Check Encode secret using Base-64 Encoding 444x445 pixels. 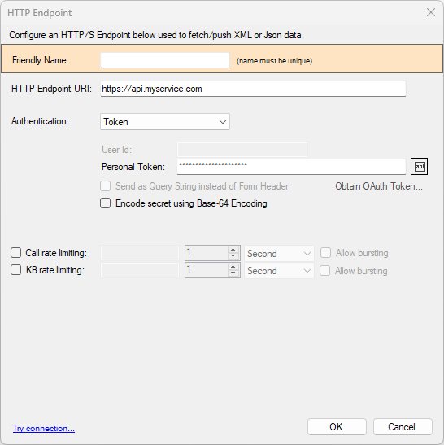coord(105,203)
